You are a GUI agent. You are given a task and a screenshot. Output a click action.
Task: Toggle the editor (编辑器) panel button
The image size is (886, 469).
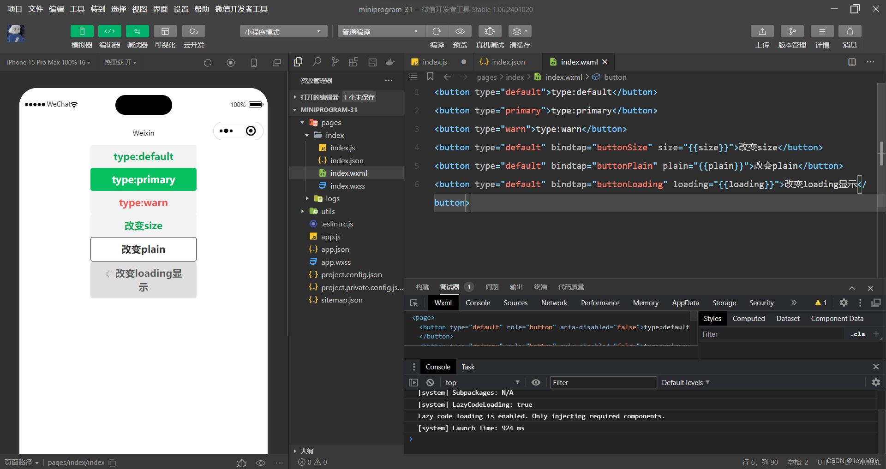(x=109, y=31)
